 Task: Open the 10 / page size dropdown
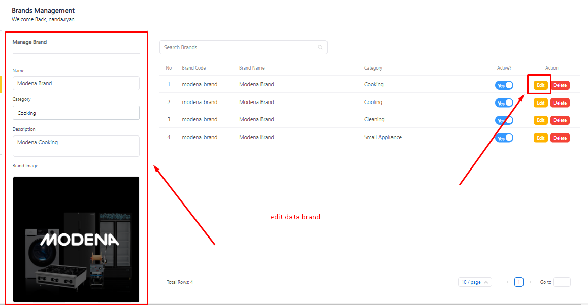click(x=474, y=282)
